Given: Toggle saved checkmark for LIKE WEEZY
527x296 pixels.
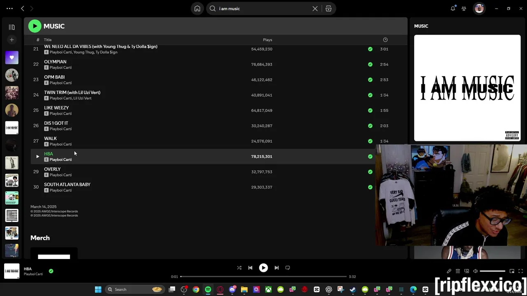Looking at the screenshot, I should tap(370, 111).
